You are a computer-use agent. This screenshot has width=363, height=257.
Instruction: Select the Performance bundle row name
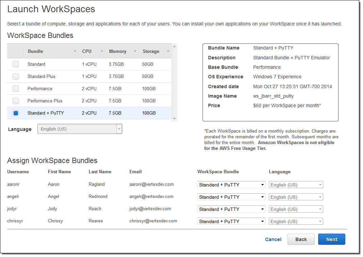[x=40, y=89]
